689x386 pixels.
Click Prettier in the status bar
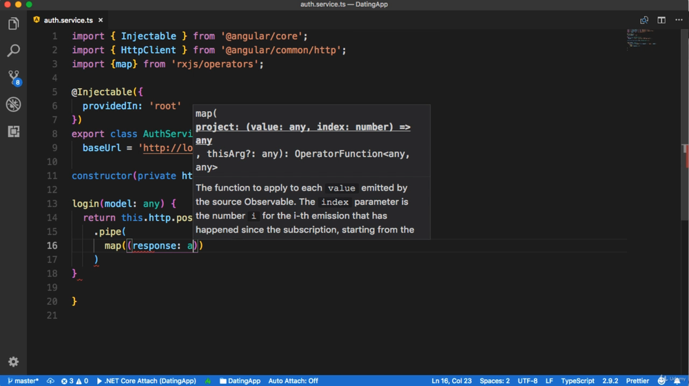click(x=637, y=380)
